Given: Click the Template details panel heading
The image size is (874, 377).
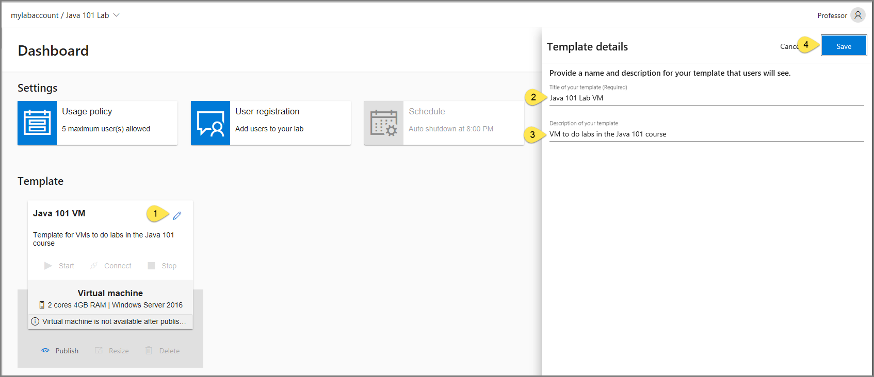Looking at the screenshot, I should pos(587,47).
